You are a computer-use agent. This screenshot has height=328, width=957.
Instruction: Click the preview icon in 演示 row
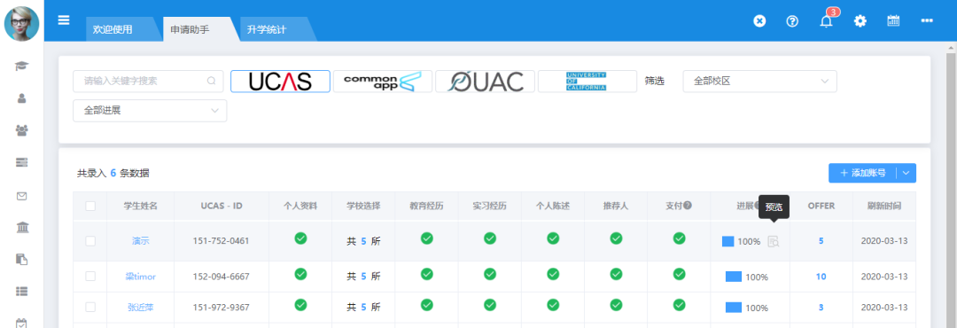click(774, 241)
